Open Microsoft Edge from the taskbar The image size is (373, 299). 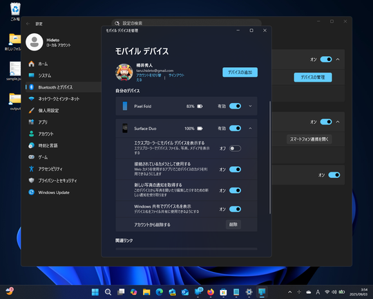[x=160, y=292]
